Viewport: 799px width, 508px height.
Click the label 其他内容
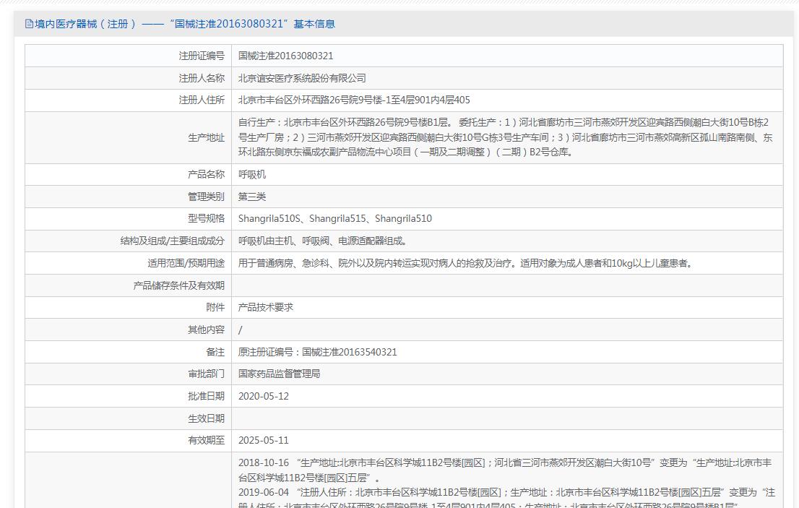tap(206, 330)
